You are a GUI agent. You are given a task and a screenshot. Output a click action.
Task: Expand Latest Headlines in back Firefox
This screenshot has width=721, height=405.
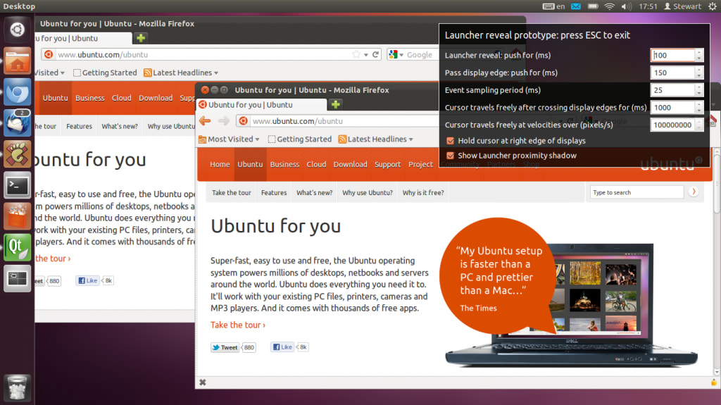pos(181,73)
